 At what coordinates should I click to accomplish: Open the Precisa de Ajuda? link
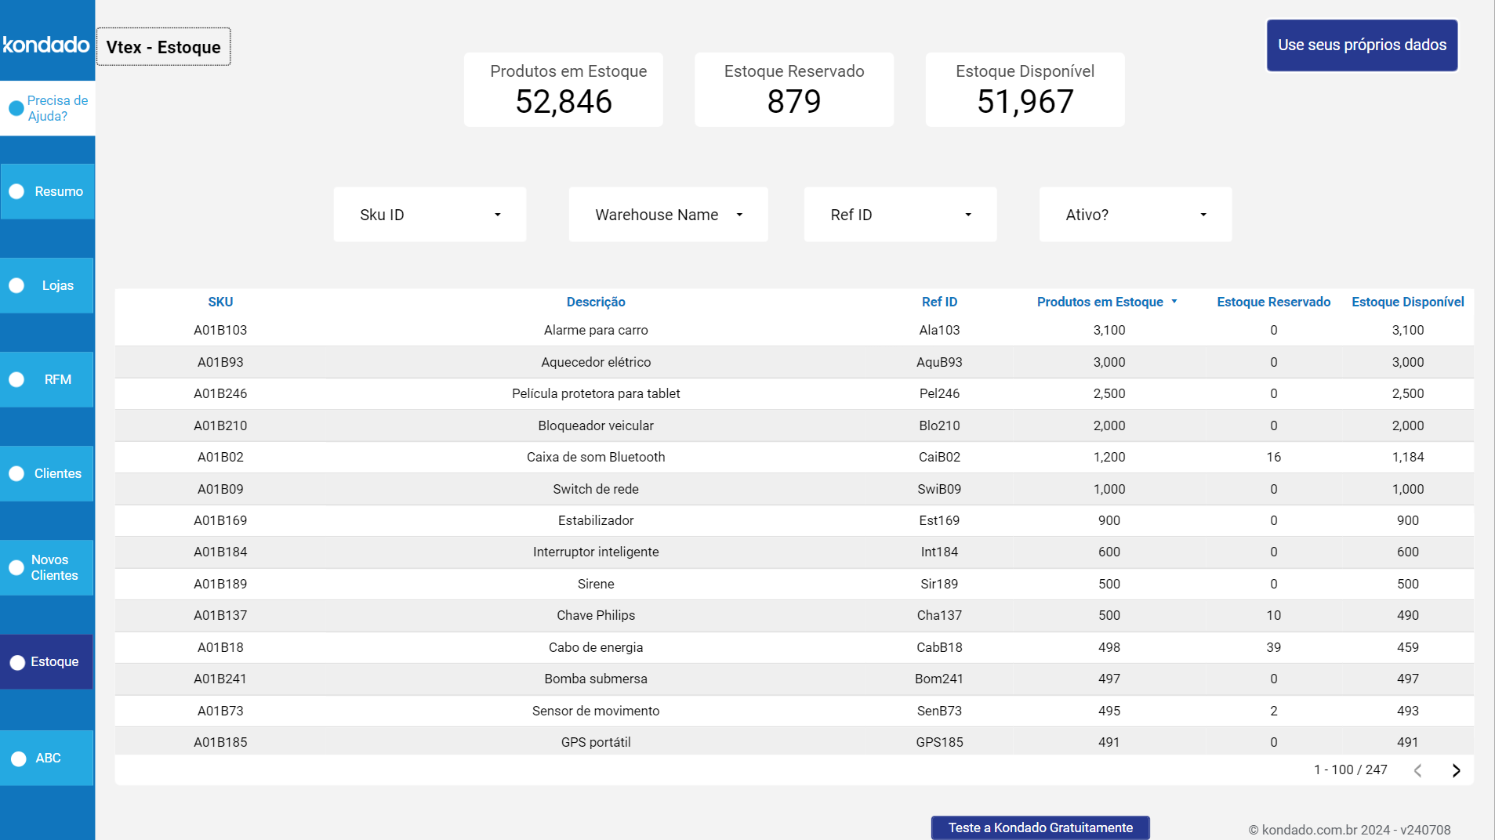(x=56, y=107)
